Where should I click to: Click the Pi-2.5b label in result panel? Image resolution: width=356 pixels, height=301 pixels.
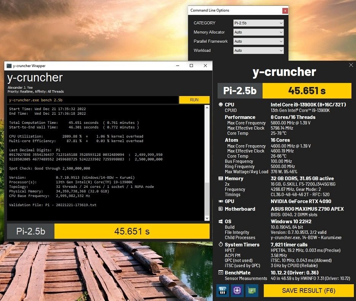pyautogui.click(x=240, y=91)
